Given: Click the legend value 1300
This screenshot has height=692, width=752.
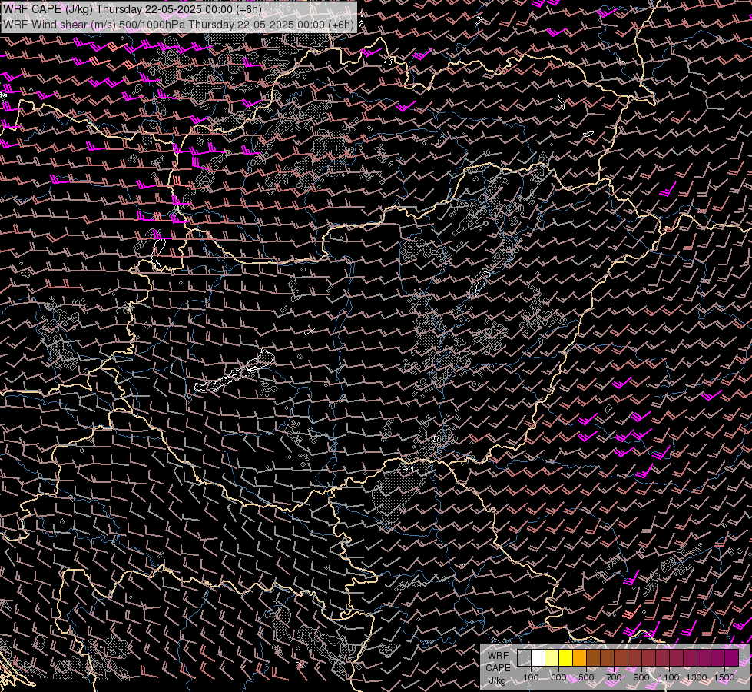Looking at the screenshot, I should pos(697,677).
